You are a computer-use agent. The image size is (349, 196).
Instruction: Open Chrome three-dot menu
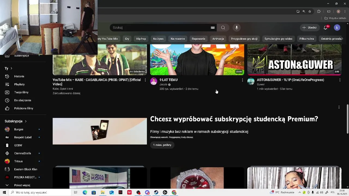point(345,11)
